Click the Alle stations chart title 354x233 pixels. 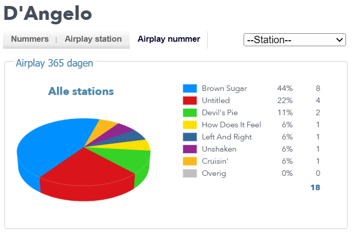[x=81, y=91]
